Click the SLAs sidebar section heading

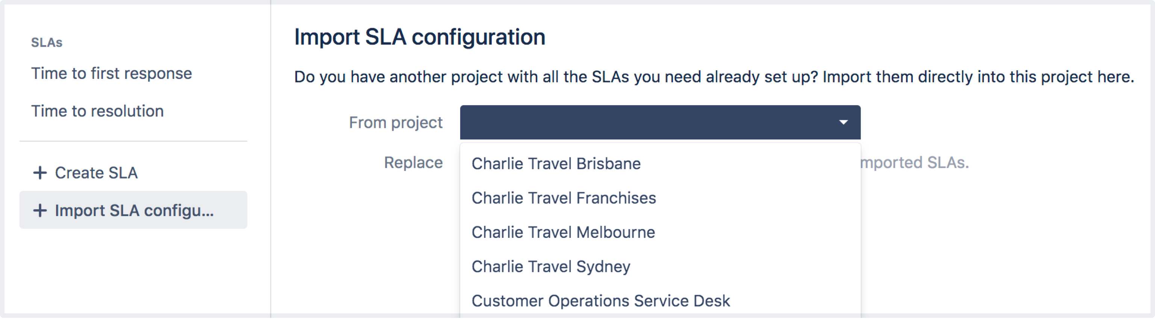tap(47, 42)
